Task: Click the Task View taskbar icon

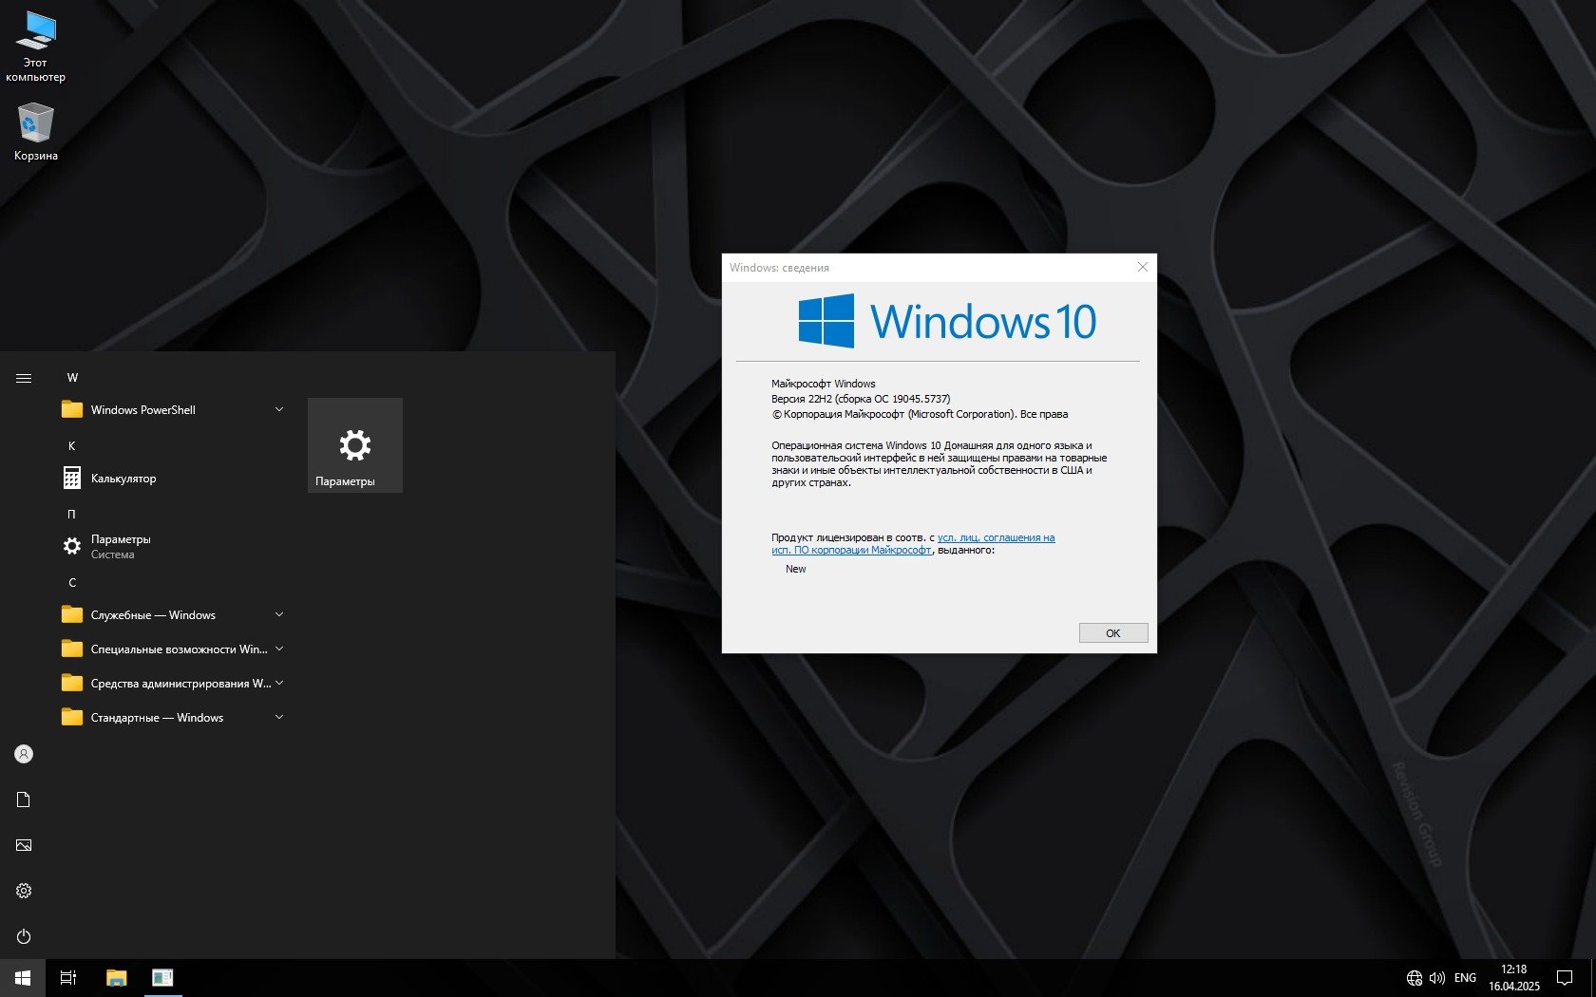Action: [68, 977]
